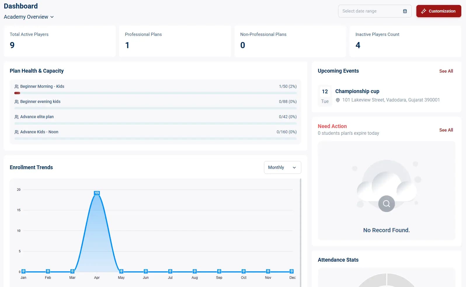This screenshot has width=466, height=287.
Task: Click the 0 data point above Dec
Action: coord(292,271)
